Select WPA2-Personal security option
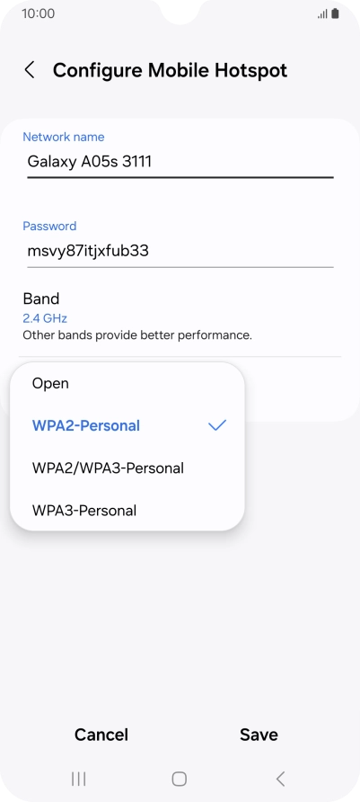The height and width of the screenshot is (802, 360). [x=127, y=425]
